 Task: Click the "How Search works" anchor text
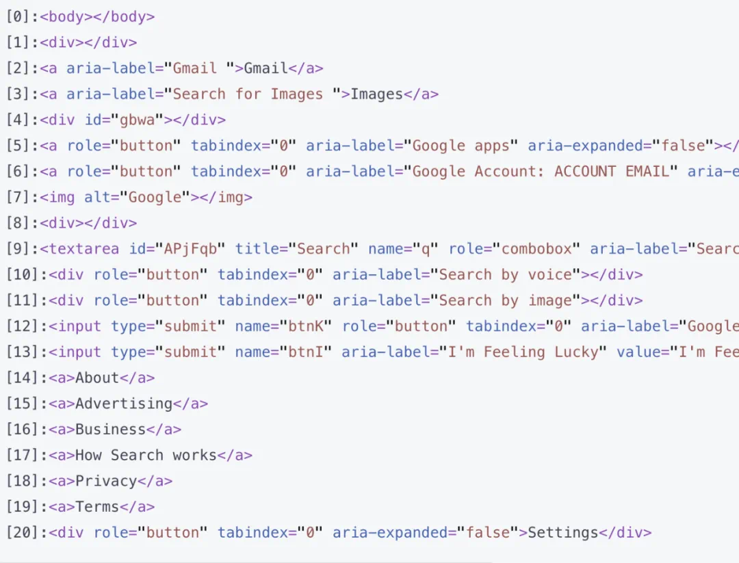(146, 456)
